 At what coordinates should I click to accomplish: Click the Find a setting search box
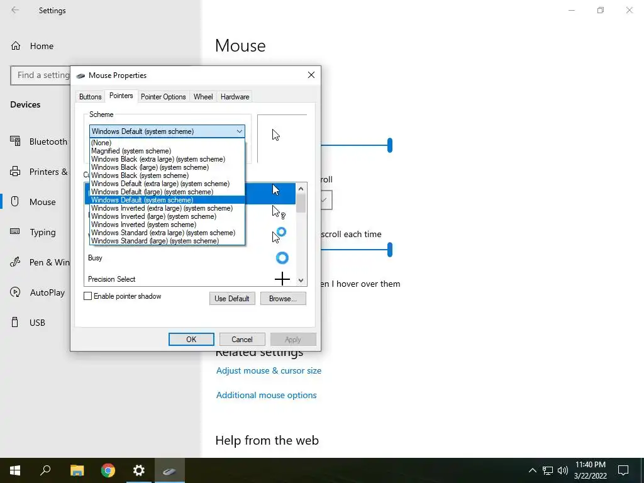point(40,75)
